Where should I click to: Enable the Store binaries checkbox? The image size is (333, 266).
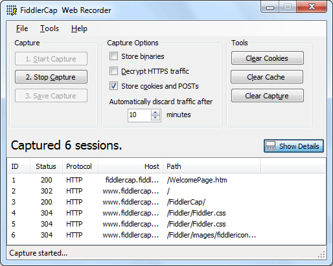click(x=113, y=56)
